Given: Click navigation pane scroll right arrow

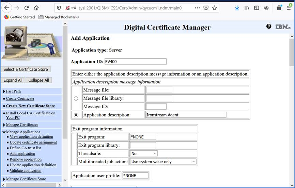Looking at the screenshot, I should pos(60,185).
